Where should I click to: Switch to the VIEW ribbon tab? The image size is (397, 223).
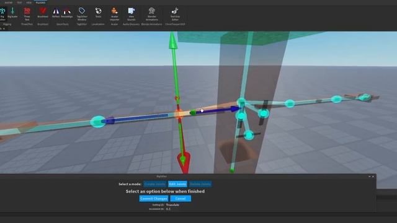click(29, 2)
